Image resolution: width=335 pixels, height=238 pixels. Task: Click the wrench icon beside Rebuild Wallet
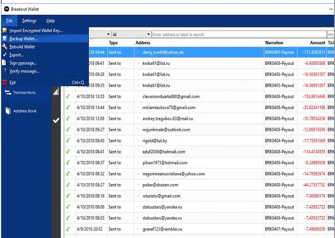5,47
